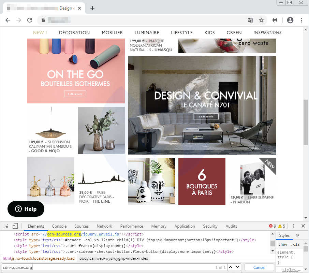Click the Help chat button

26,209
